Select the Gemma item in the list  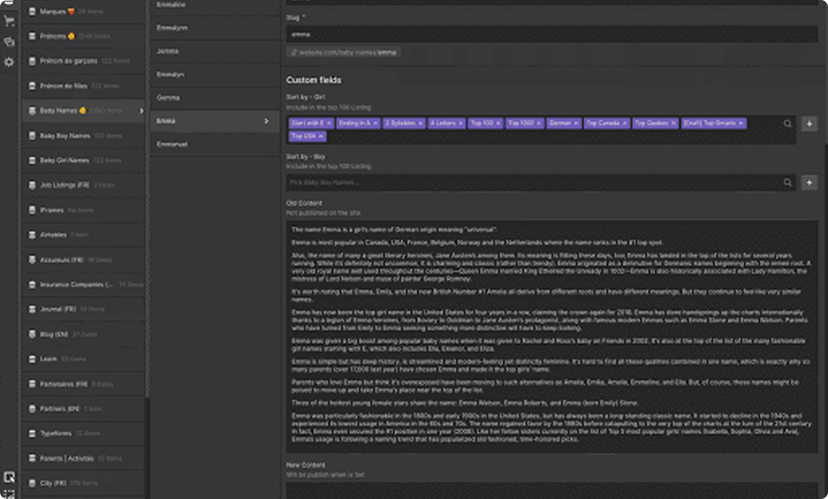[x=168, y=98]
